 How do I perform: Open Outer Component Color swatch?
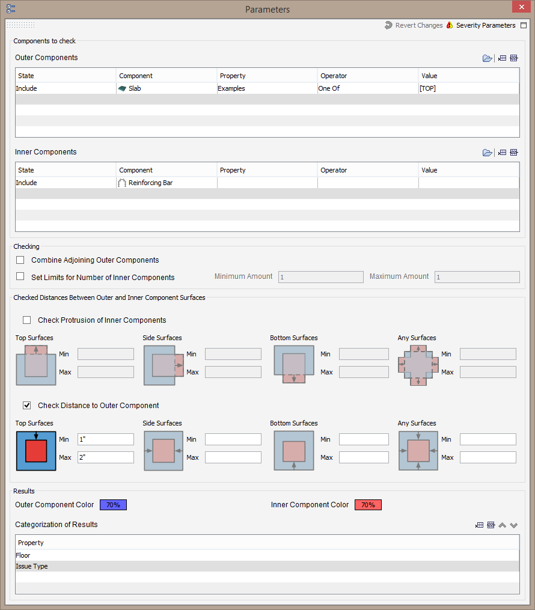(x=113, y=505)
